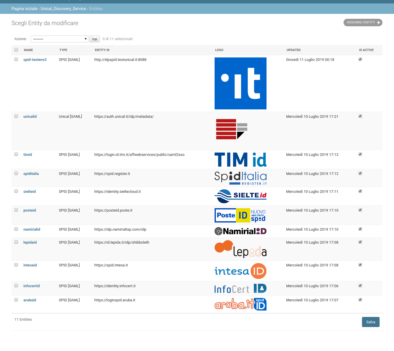
Task: Click the Intesa ID logo
Action: tap(241, 271)
